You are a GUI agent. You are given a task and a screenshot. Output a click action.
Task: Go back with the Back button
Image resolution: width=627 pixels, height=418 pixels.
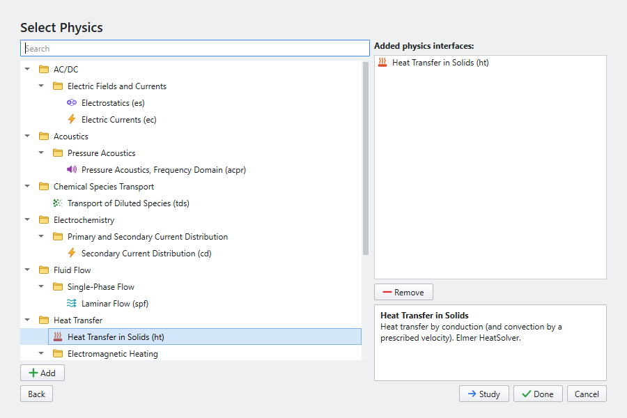coord(36,394)
